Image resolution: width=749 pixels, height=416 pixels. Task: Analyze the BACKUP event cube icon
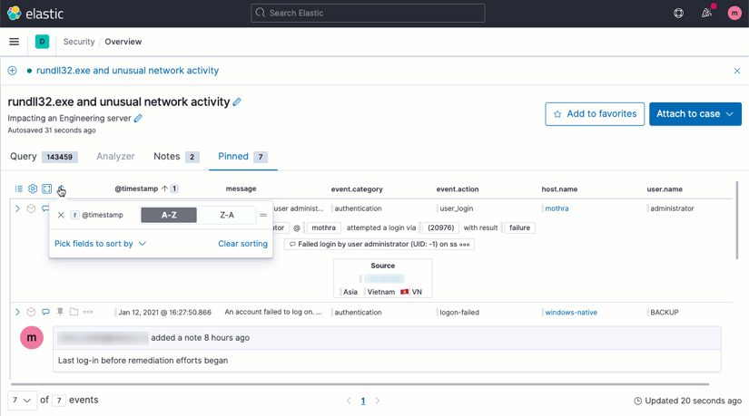(31, 312)
